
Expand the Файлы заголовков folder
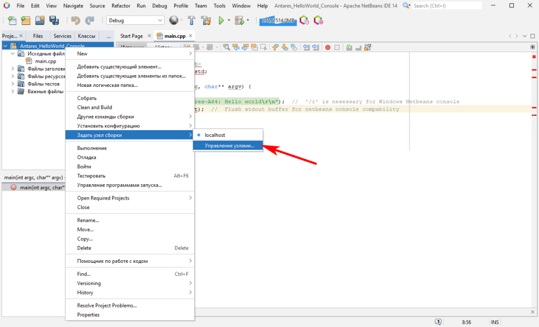click(13, 69)
